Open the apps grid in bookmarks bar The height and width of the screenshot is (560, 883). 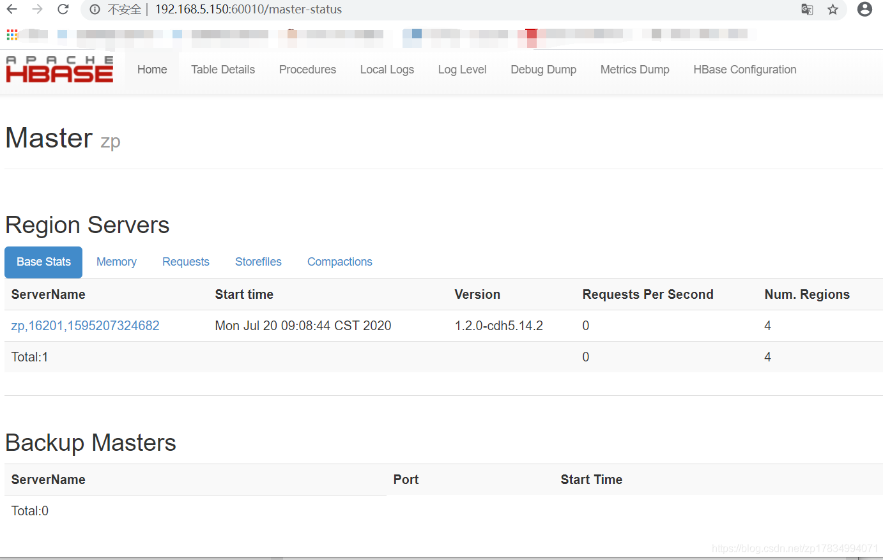[x=12, y=34]
